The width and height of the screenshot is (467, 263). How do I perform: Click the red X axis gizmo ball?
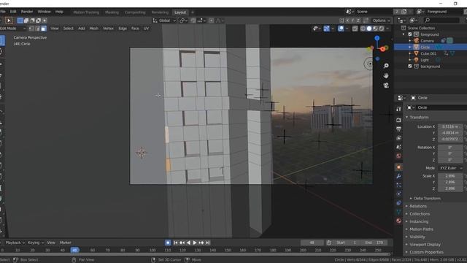pos(383,49)
